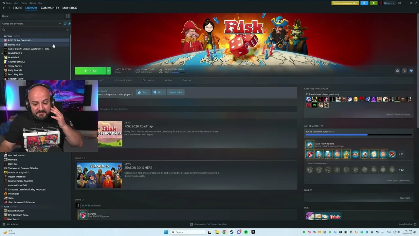Open Games and Software filter dropdown
Image resolution: width=419 pixels, height=236 pixels.
coord(31,24)
